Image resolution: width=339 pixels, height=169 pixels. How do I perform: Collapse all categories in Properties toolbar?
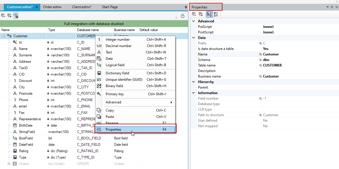(194, 14)
